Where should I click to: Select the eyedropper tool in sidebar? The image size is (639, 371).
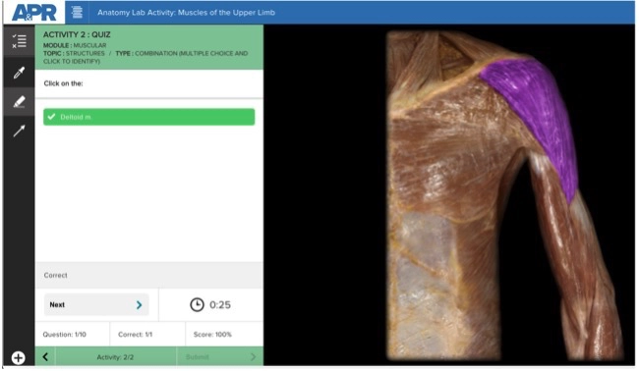(19, 73)
